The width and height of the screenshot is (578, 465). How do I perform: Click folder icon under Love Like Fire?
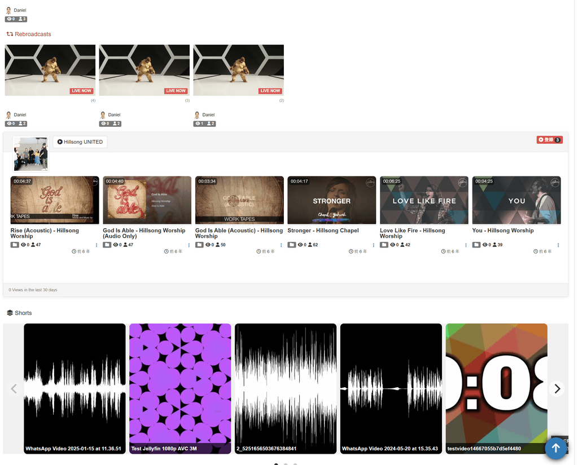[384, 245]
